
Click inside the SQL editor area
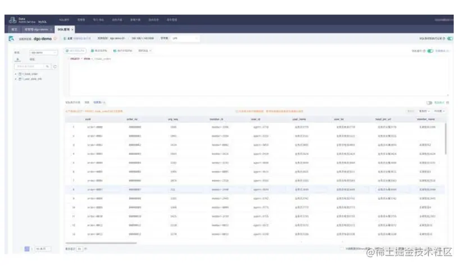click(x=259, y=76)
